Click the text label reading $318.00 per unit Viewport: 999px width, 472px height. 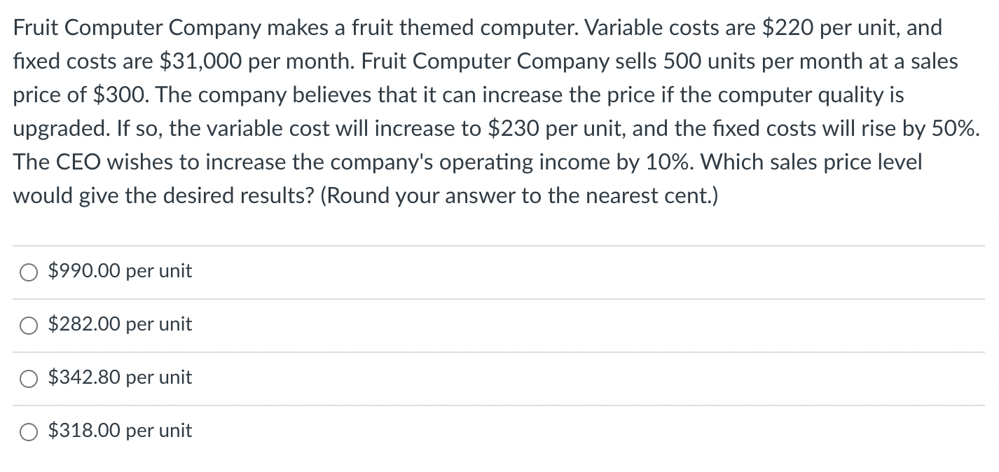coord(120,431)
